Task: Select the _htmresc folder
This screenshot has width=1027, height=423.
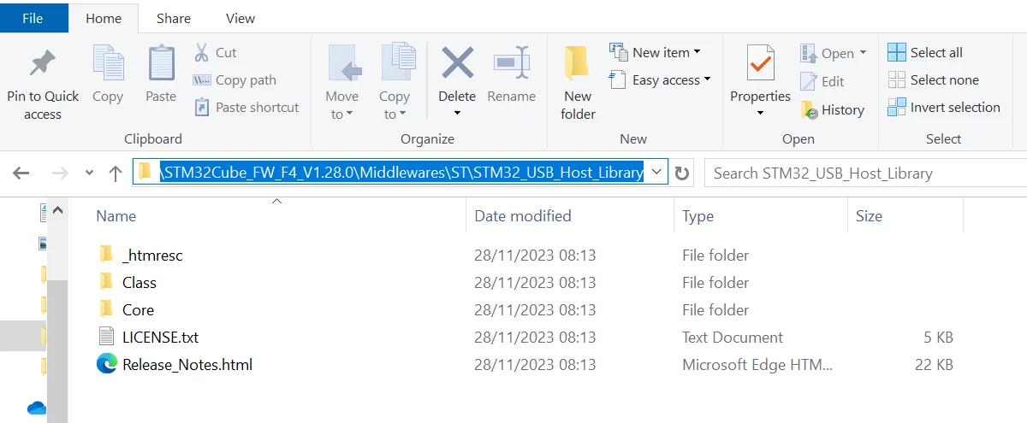Action: [x=152, y=255]
